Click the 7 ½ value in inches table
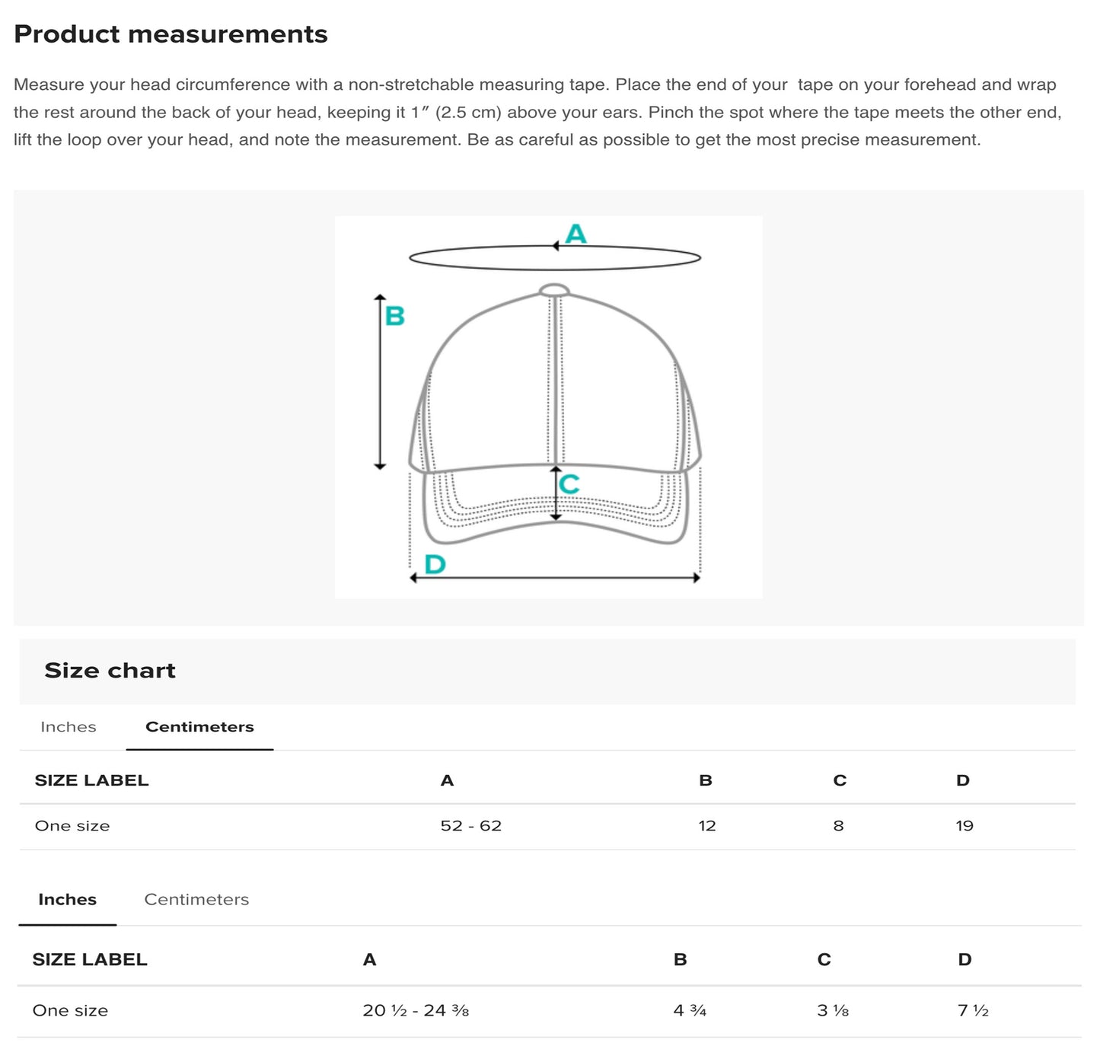Image resolution: width=1100 pixels, height=1062 pixels. click(x=973, y=1011)
